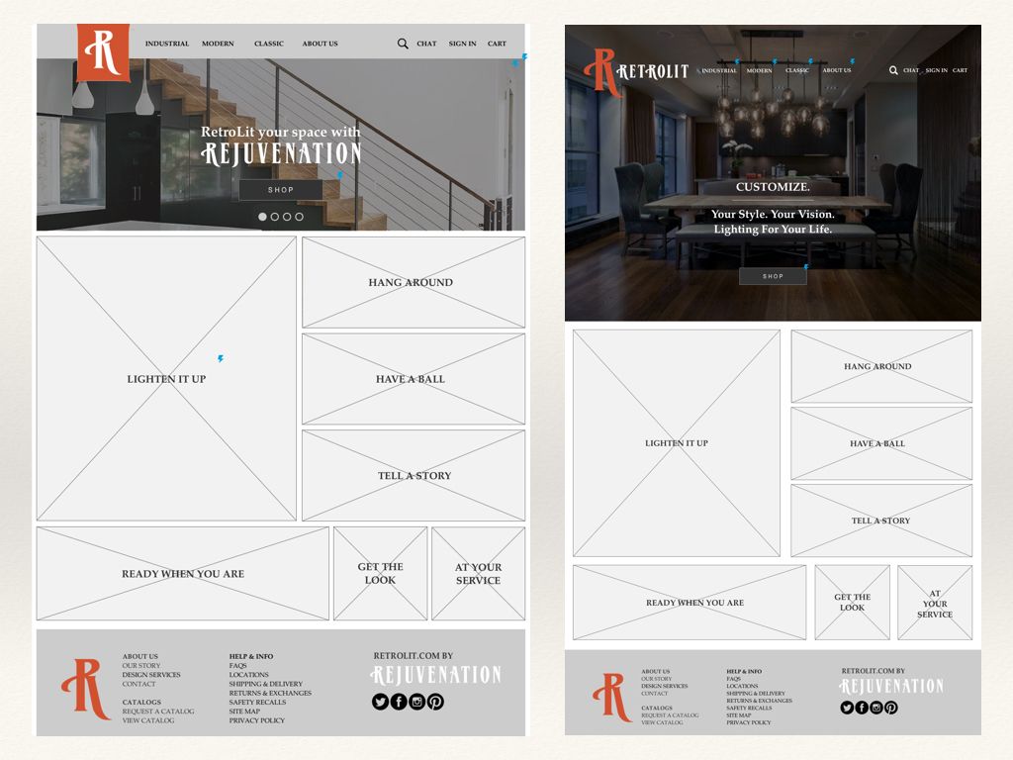The height and width of the screenshot is (760, 1013).
Task: Open the Lighten It Up tile, right mockup
Action: pos(677,443)
